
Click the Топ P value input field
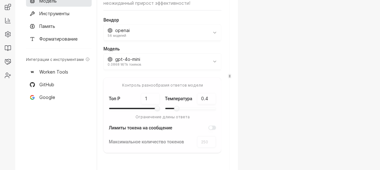pos(150,99)
